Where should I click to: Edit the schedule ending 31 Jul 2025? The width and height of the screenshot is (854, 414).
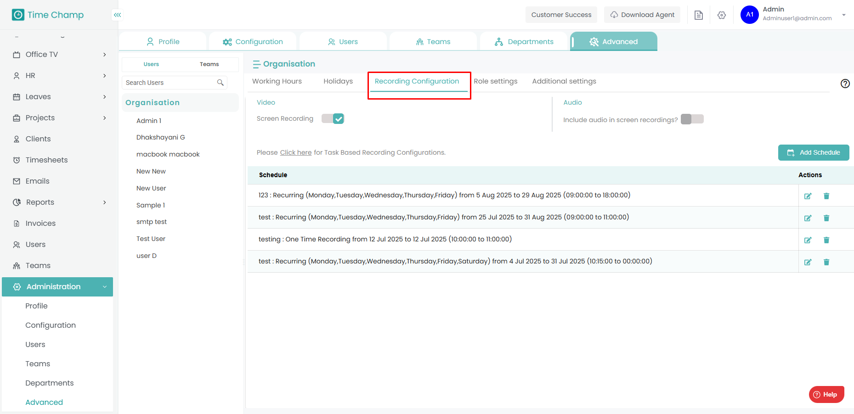[808, 262]
